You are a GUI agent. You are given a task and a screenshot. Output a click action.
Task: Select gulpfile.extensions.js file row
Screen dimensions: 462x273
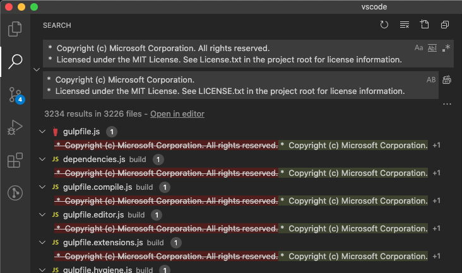246,242
